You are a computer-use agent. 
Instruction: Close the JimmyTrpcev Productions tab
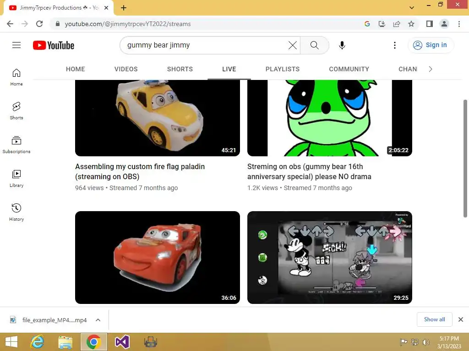coord(106,8)
